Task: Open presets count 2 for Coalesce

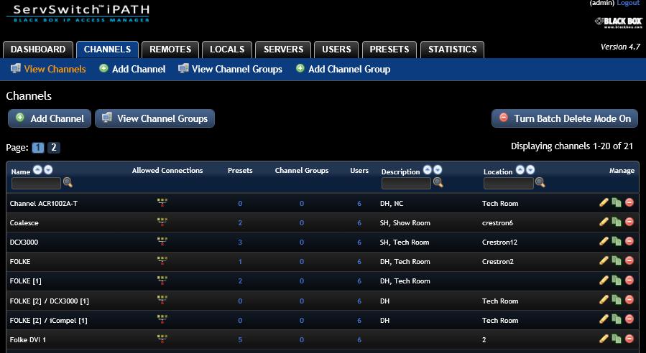Action: (x=240, y=223)
